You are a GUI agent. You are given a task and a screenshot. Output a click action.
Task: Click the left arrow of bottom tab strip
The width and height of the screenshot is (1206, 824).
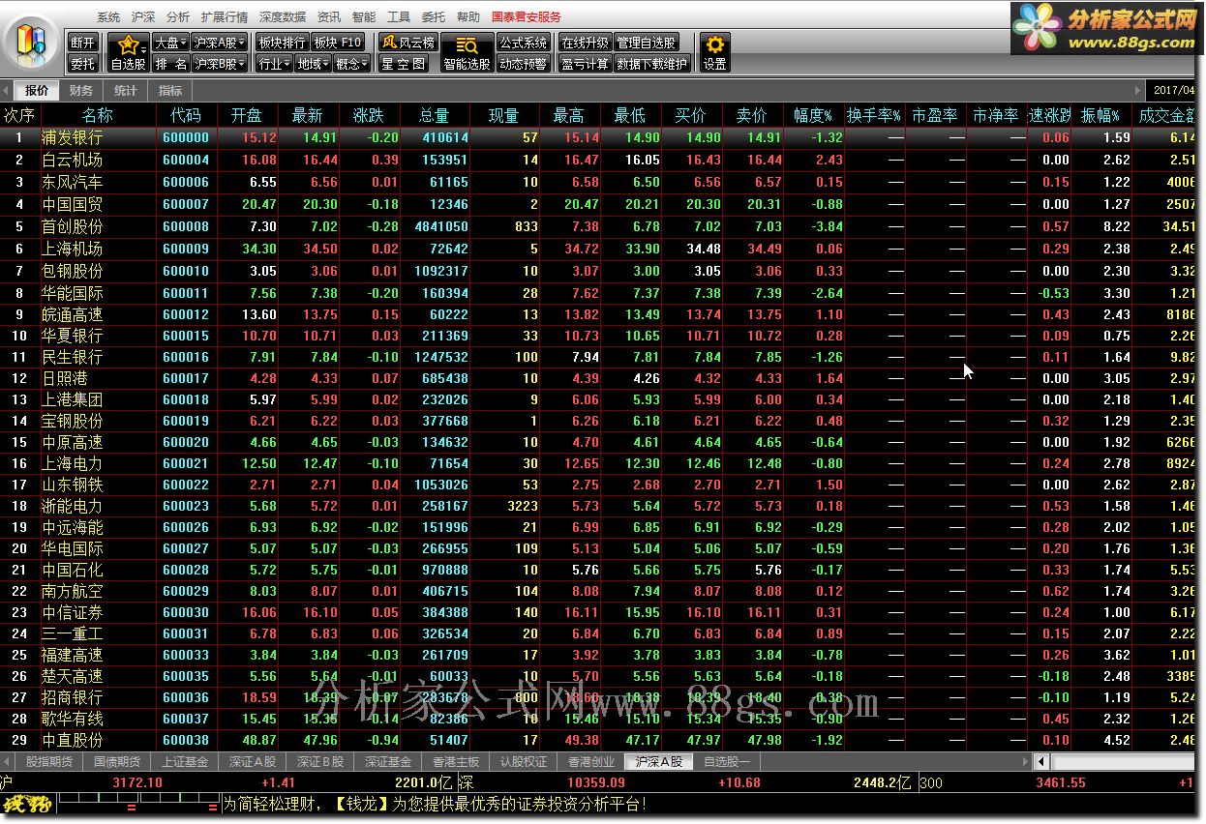point(7,761)
